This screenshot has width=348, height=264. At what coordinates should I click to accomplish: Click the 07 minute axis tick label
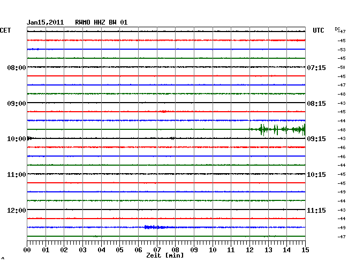click(x=157, y=250)
